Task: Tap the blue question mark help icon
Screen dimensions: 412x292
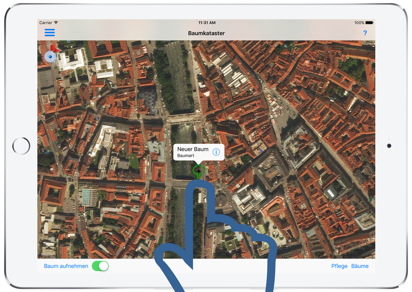Action: (x=365, y=33)
